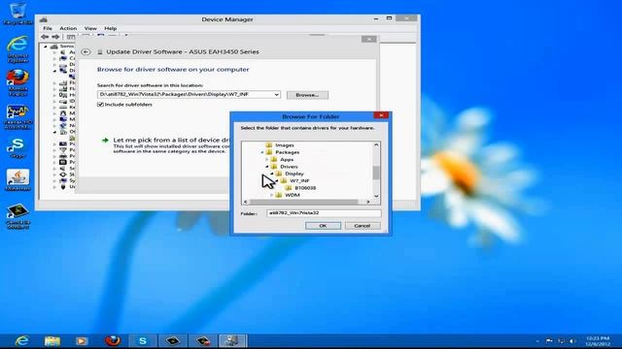This screenshot has width=622, height=349.
Task: Collapse W7_INF folder node
Action: pos(276,181)
